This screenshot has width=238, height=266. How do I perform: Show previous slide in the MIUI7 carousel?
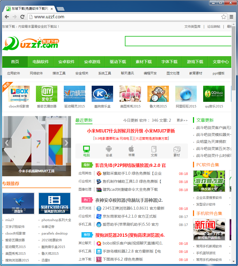[x=7, y=143]
